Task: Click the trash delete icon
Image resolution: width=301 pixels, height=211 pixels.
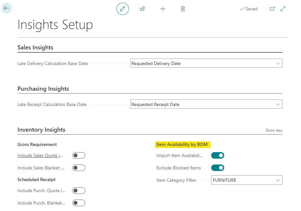Action: click(183, 9)
